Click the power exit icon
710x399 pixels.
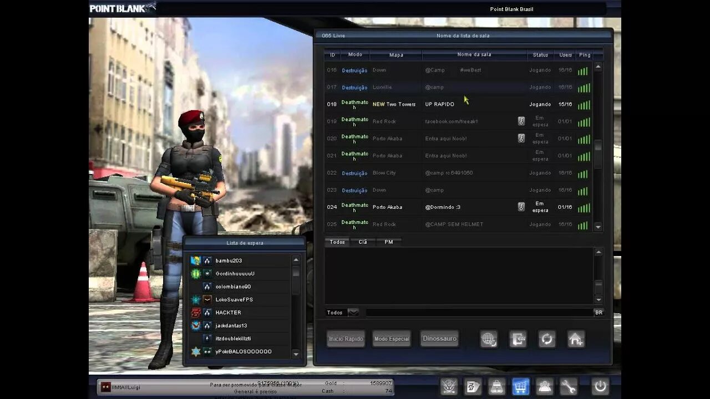pos(600,386)
